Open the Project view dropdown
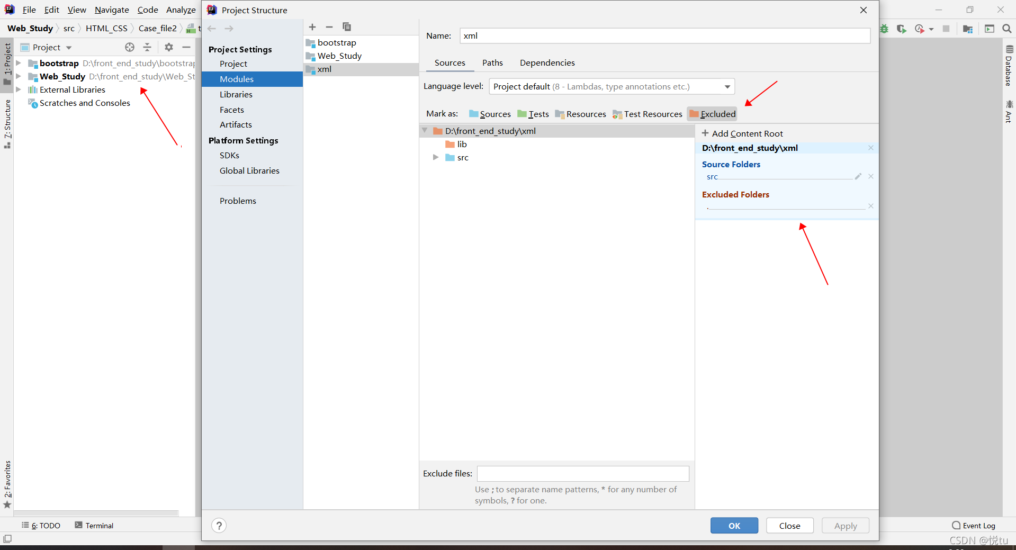Screen dimensions: 1016x550 (x=47, y=47)
